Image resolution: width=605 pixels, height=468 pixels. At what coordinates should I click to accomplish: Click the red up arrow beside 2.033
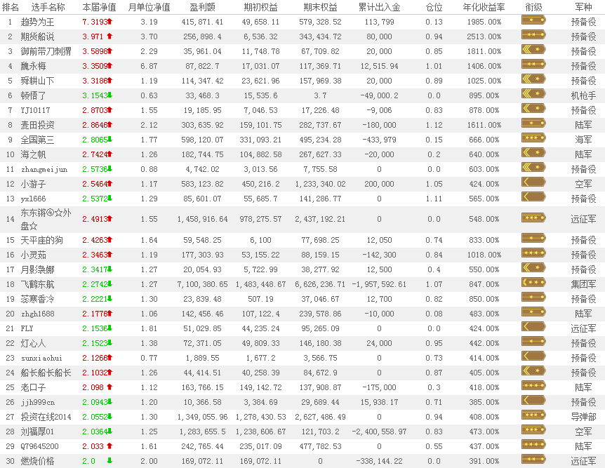pos(109,446)
